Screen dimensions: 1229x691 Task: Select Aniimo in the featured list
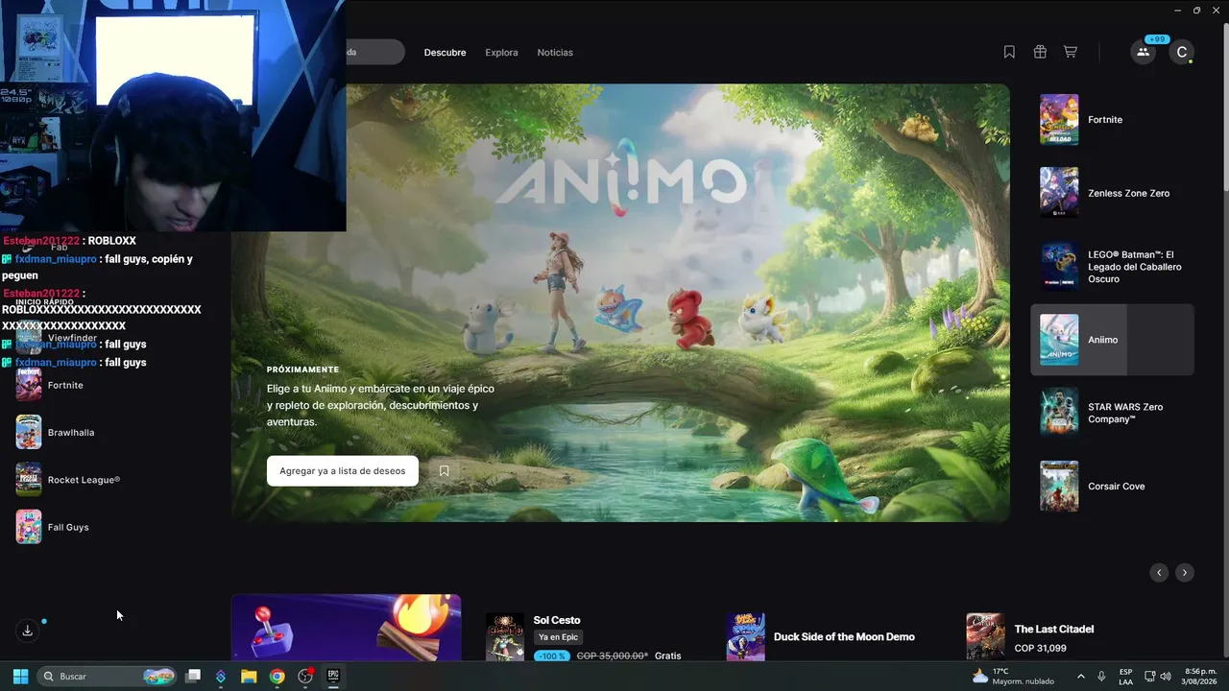coord(1112,340)
